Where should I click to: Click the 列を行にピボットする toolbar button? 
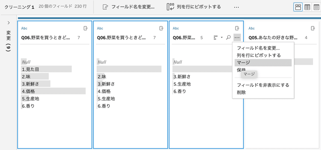click(x=194, y=7)
